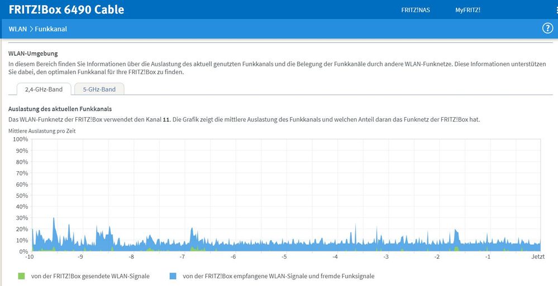Click the 0% y-axis label
558x286 pixels.
(23, 251)
